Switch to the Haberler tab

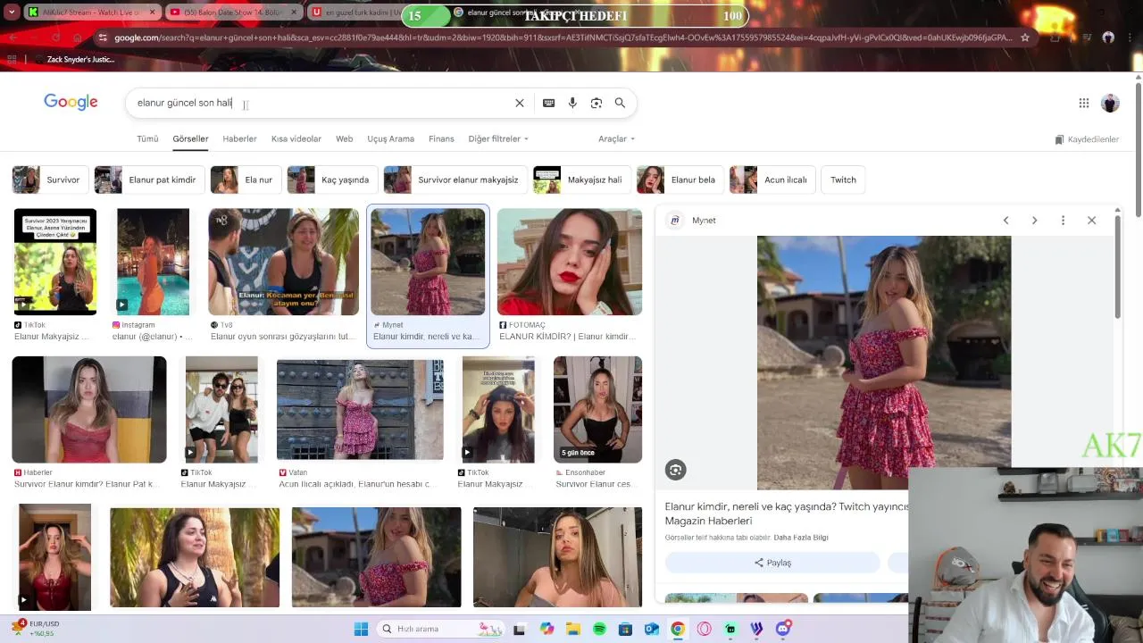(239, 139)
